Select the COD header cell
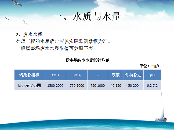 click(56, 75)
